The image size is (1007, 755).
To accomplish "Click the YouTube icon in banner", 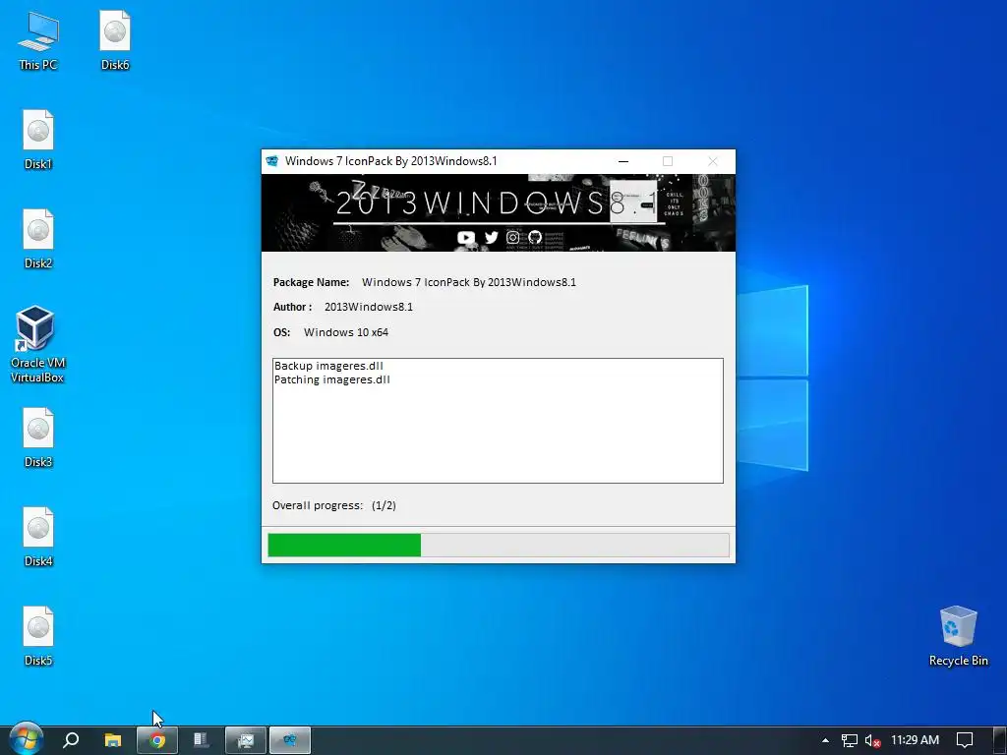I will [465, 238].
